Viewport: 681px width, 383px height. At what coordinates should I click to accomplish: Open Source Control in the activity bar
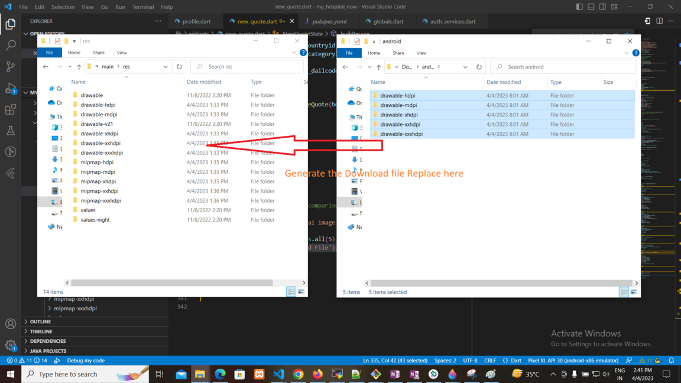(11, 67)
